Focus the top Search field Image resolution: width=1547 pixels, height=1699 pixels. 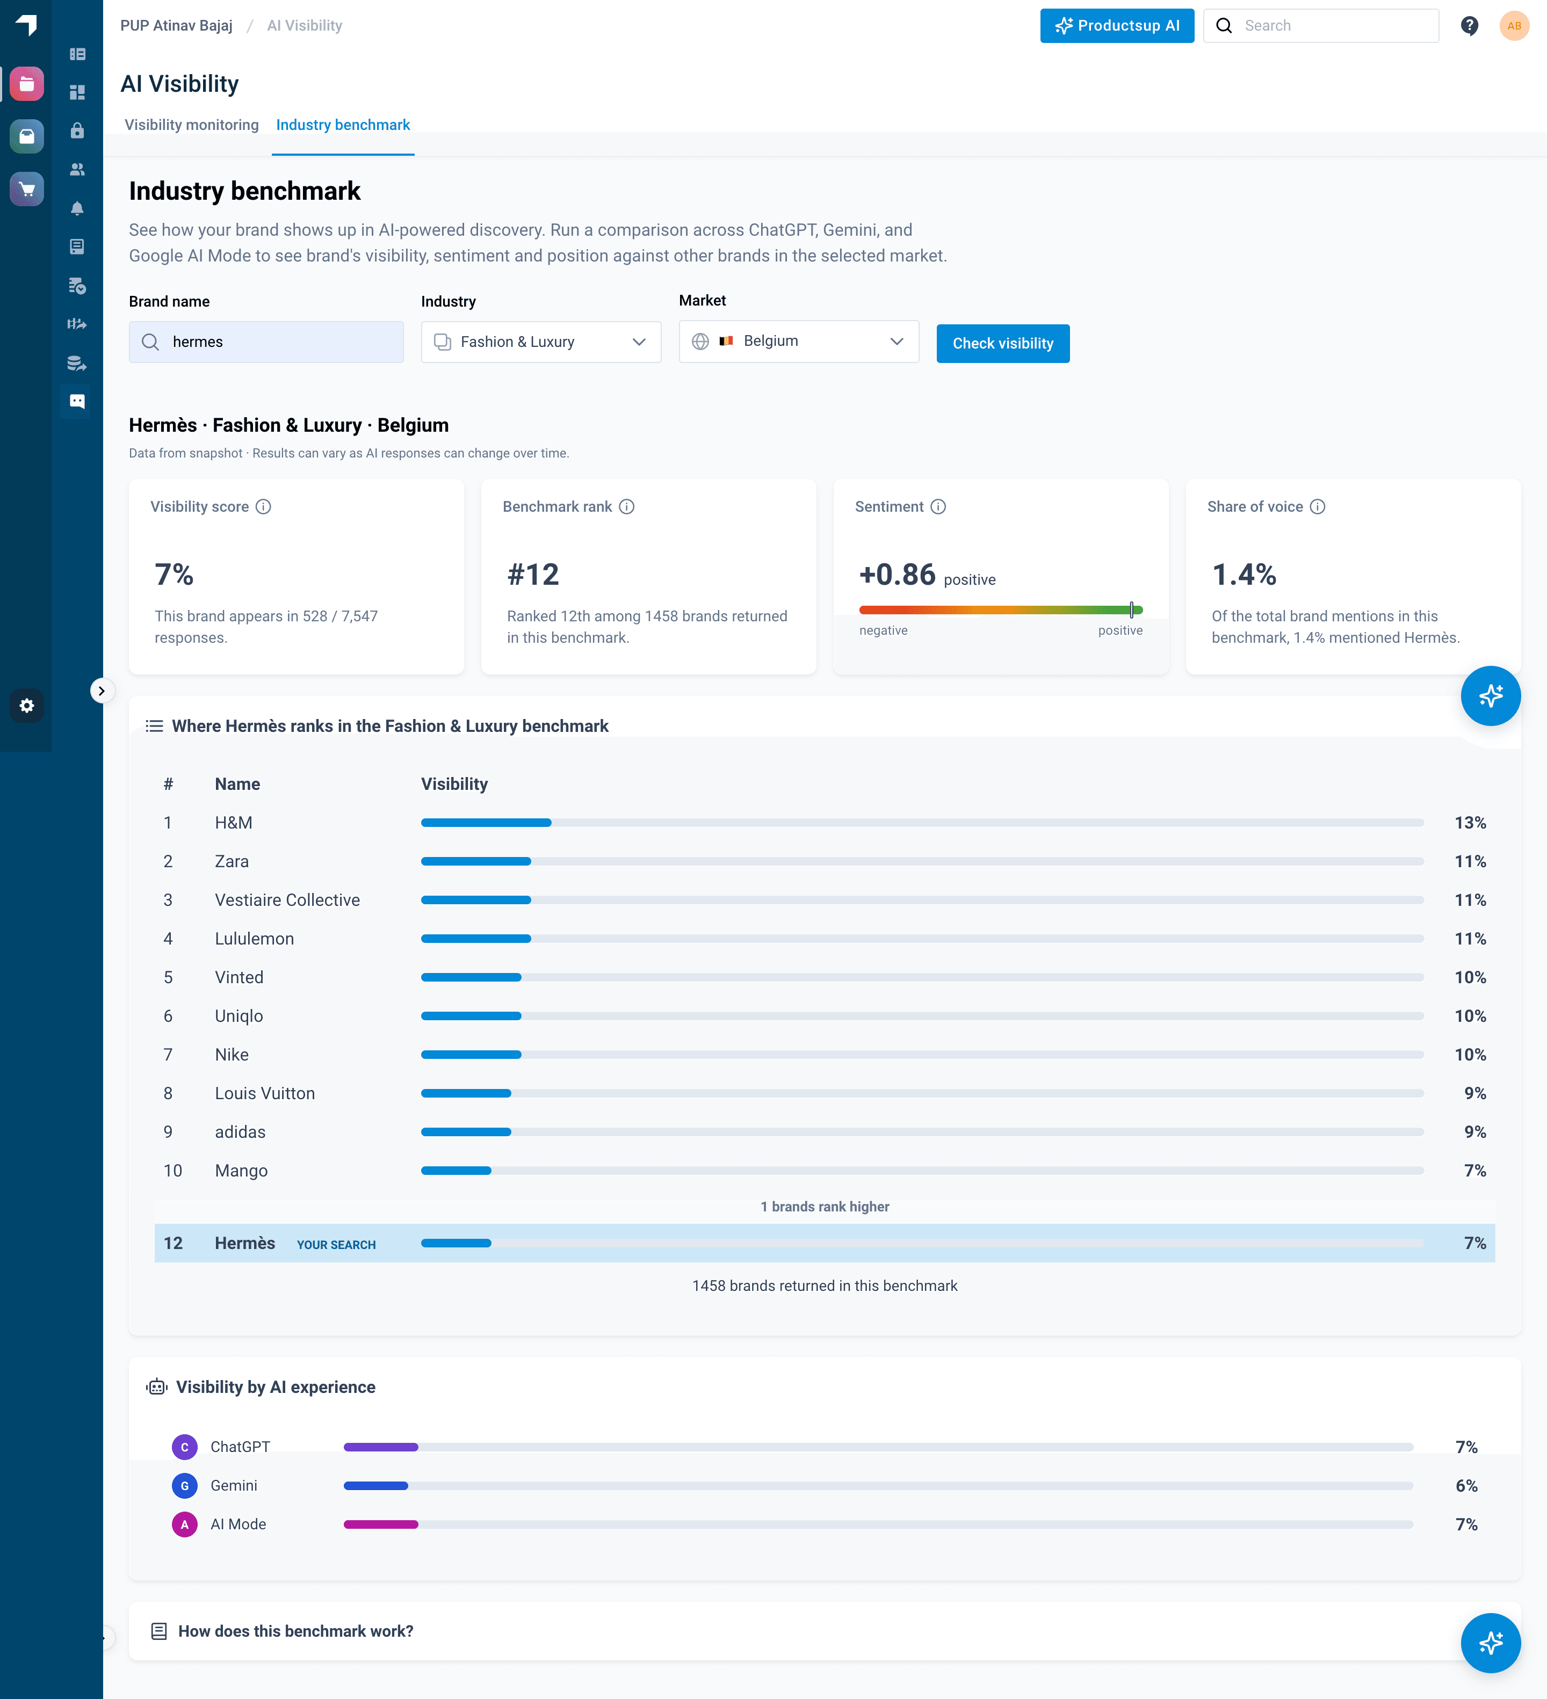click(x=1321, y=25)
